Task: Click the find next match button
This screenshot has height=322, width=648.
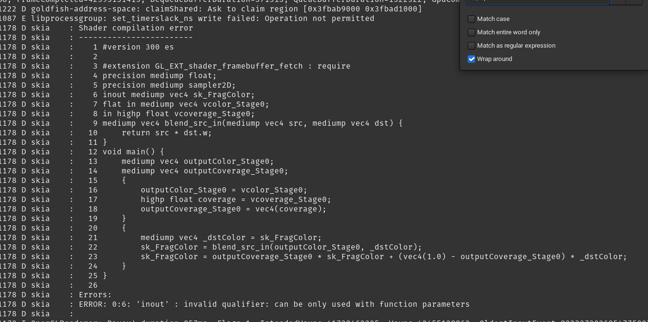Action: 634,1
